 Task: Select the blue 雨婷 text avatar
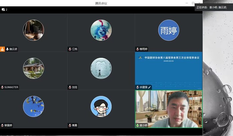click(x=168, y=30)
